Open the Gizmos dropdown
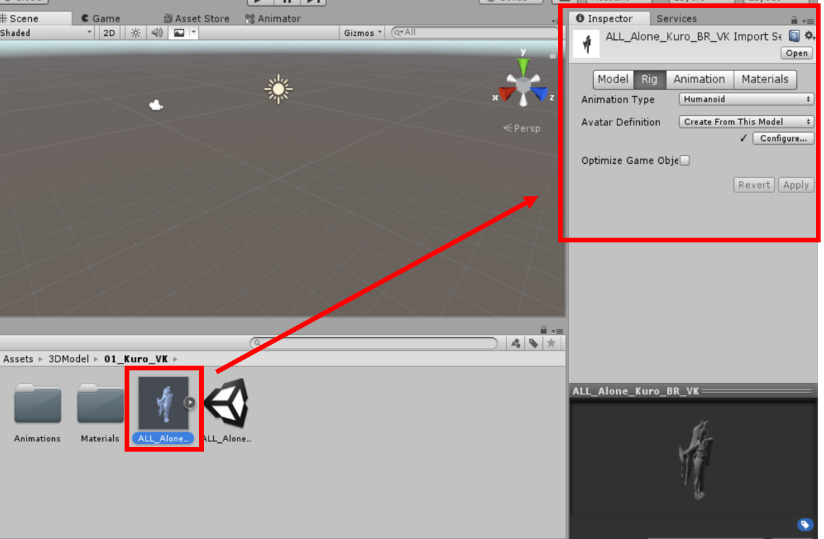 pyautogui.click(x=363, y=33)
